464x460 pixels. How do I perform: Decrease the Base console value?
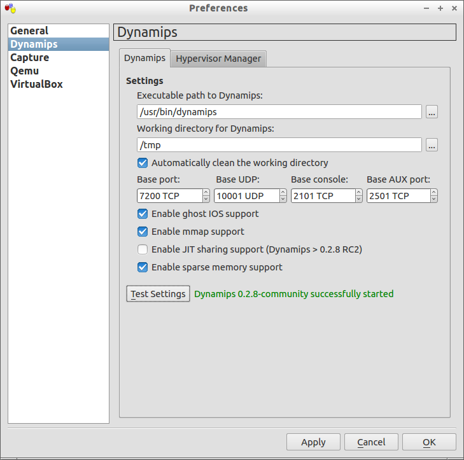pyautogui.click(x=359, y=199)
